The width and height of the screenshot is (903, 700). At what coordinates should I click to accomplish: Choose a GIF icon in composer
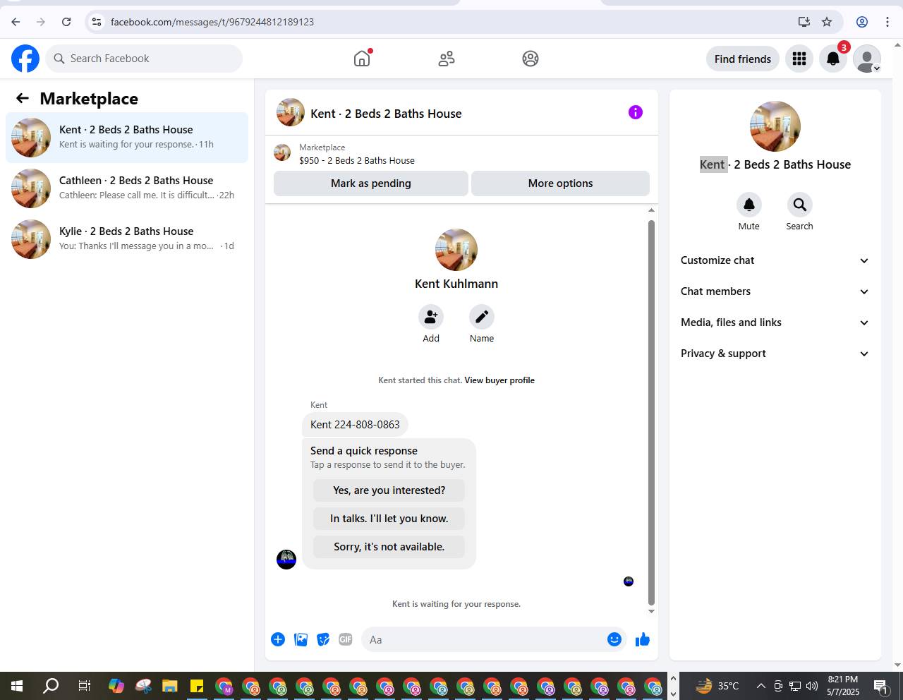pyautogui.click(x=346, y=639)
